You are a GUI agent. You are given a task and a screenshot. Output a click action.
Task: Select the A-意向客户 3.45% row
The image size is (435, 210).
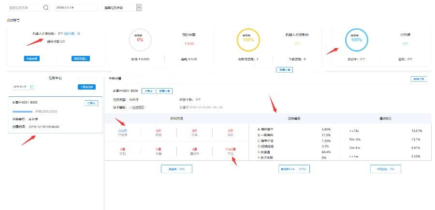[294, 129]
